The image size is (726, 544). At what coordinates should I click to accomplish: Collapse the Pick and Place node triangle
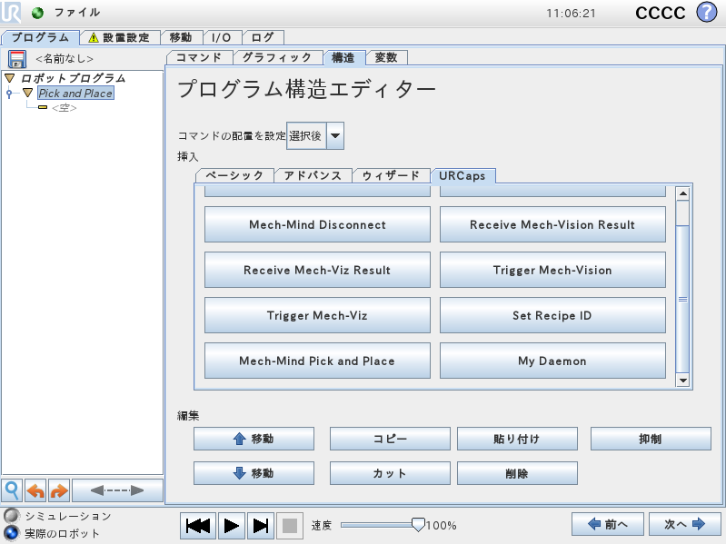28,93
